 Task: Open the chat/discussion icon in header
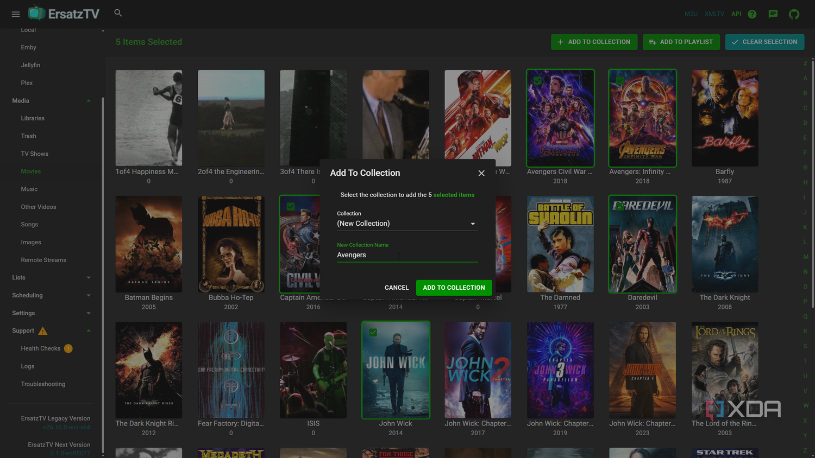[x=773, y=14]
